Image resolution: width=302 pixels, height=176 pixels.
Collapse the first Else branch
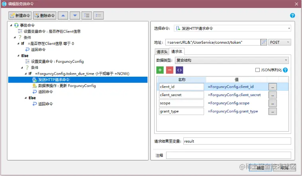(18, 56)
